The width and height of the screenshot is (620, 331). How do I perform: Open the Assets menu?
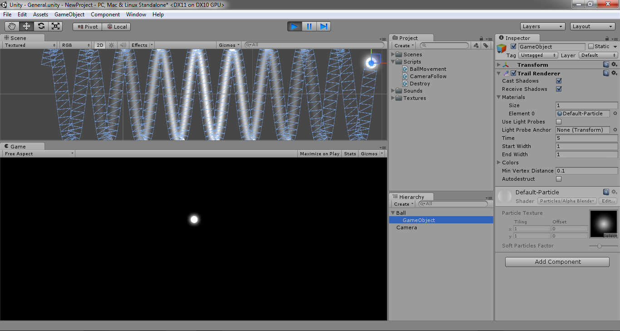(40, 15)
